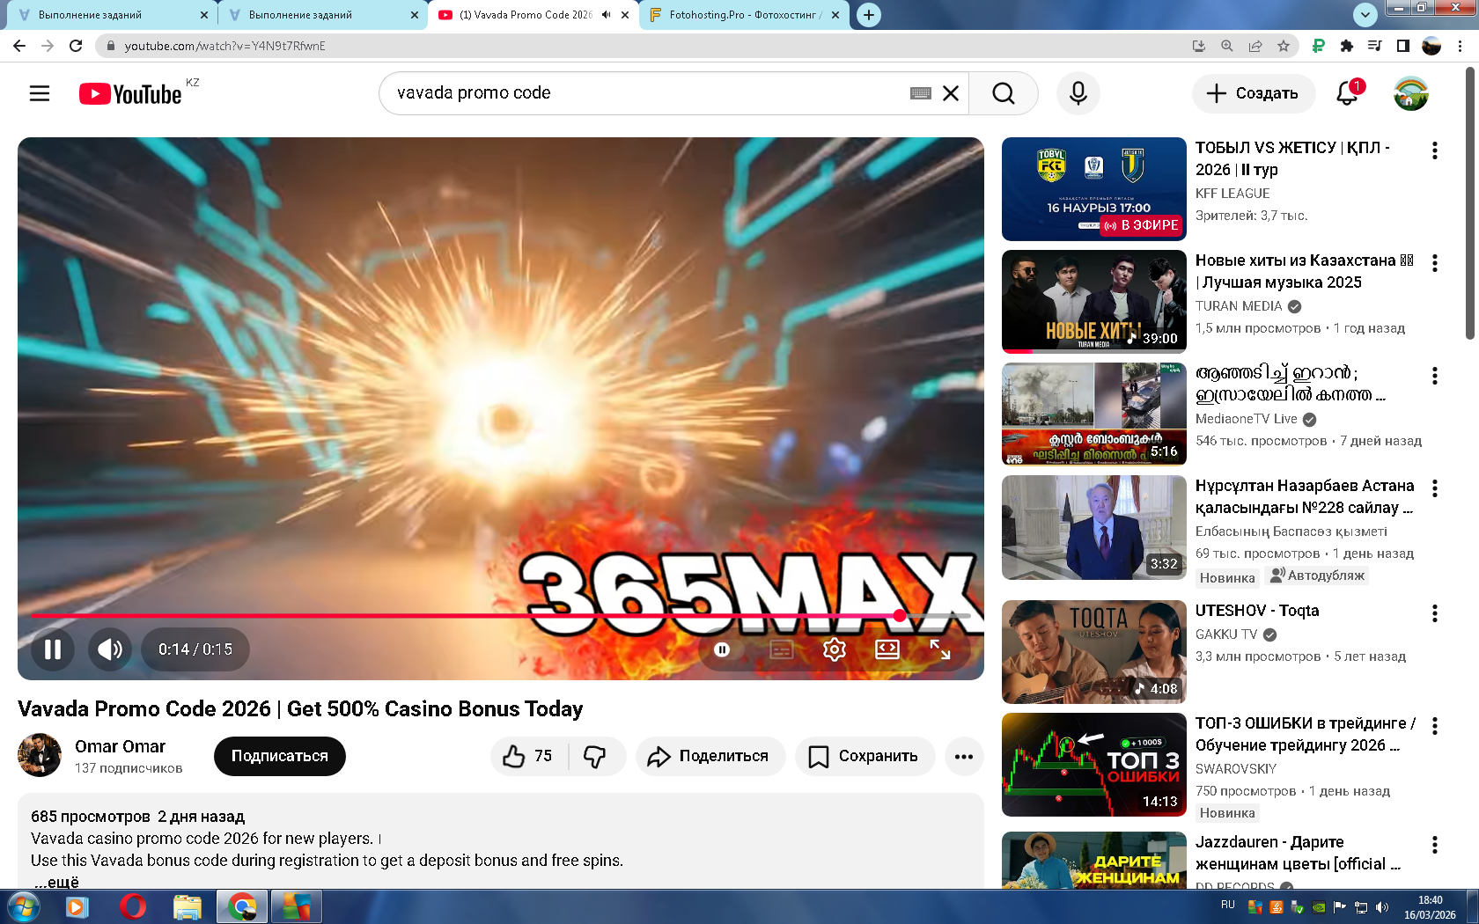The height and width of the screenshot is (924, 1479).
Task: Open video player settings gear
Action: point(835,649)
